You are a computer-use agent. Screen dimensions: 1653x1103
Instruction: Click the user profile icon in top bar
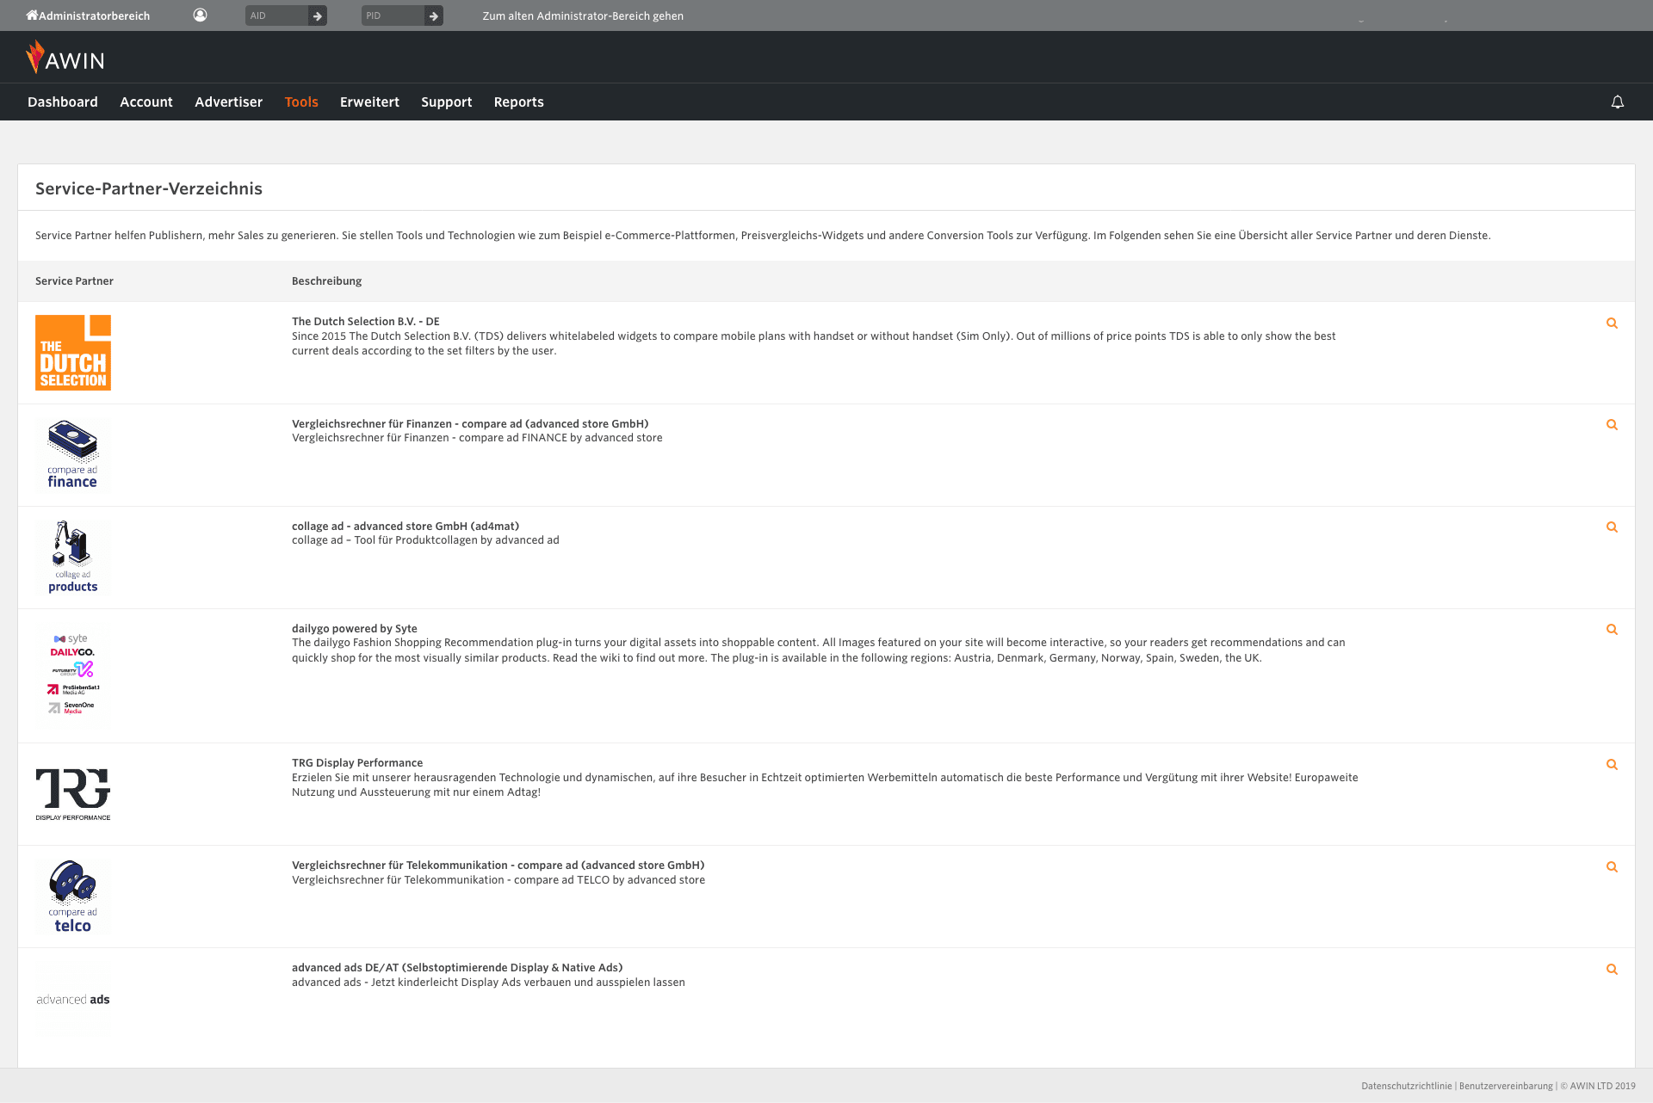(200, 15)
